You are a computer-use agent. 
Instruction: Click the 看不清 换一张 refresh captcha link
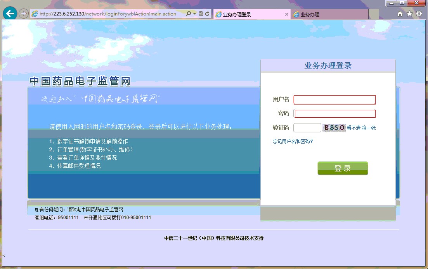(361, 128)
